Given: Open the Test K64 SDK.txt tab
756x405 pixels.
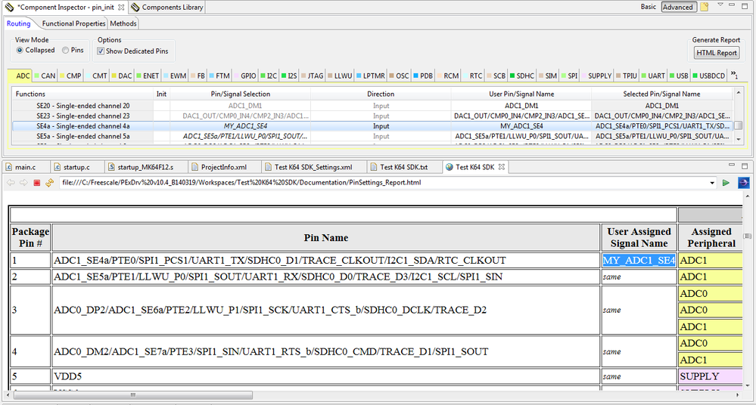Looking at the screenshot, I should point(404,167).
